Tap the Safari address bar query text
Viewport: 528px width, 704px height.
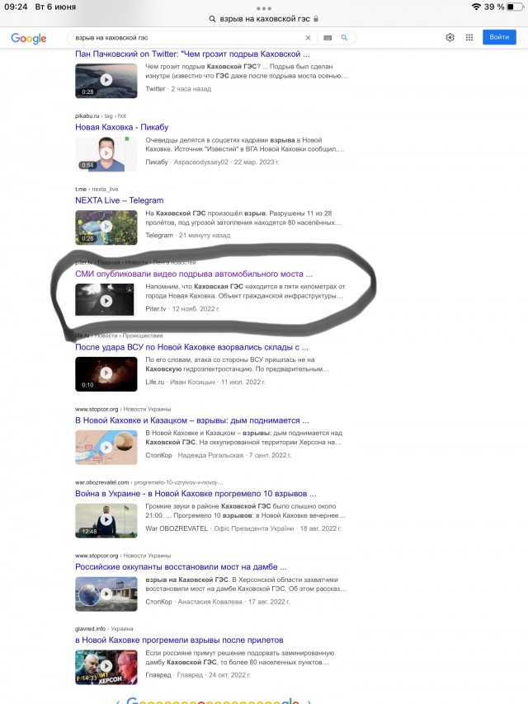(265, 19)
